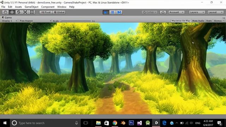The image size is (226, 127).
Task: Open Microsoft Store from taskbar
Action: click(x=107, y=123)
